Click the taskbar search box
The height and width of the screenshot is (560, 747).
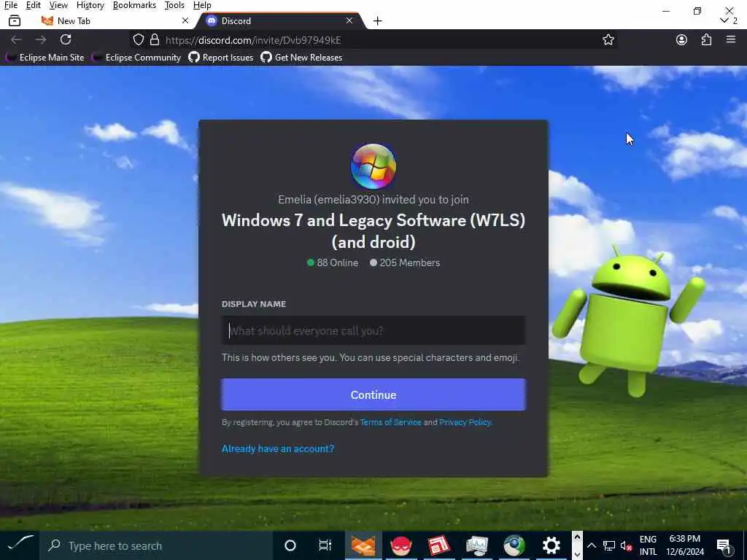156,545
